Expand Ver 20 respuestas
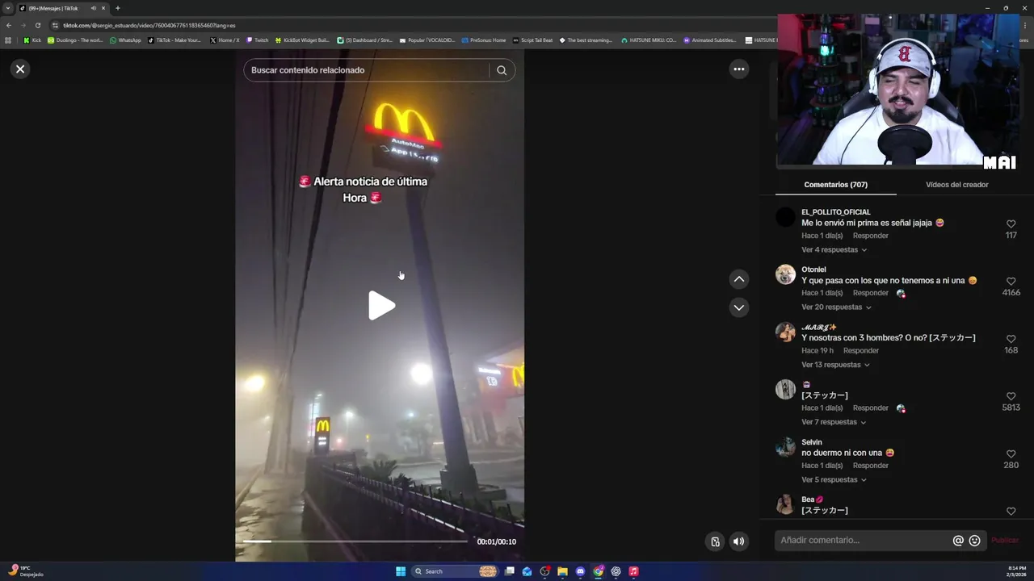 click(x=836, y=307)
